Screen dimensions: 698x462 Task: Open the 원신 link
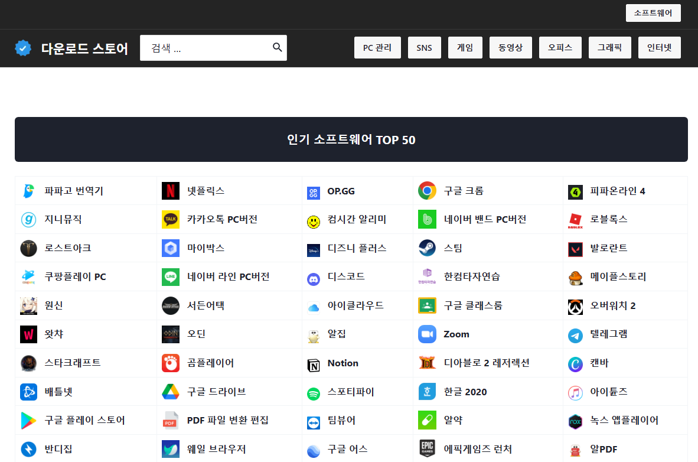tap(53, 305)
